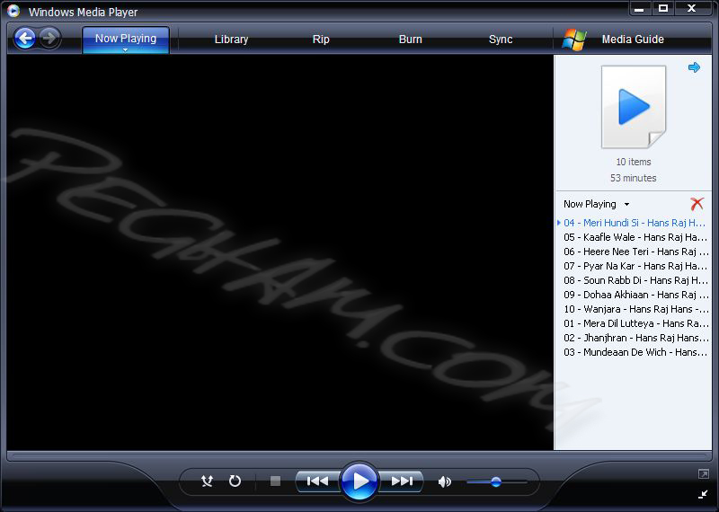
Task: Click the grayed forward navigation arrow
Action: coord(49,38)
